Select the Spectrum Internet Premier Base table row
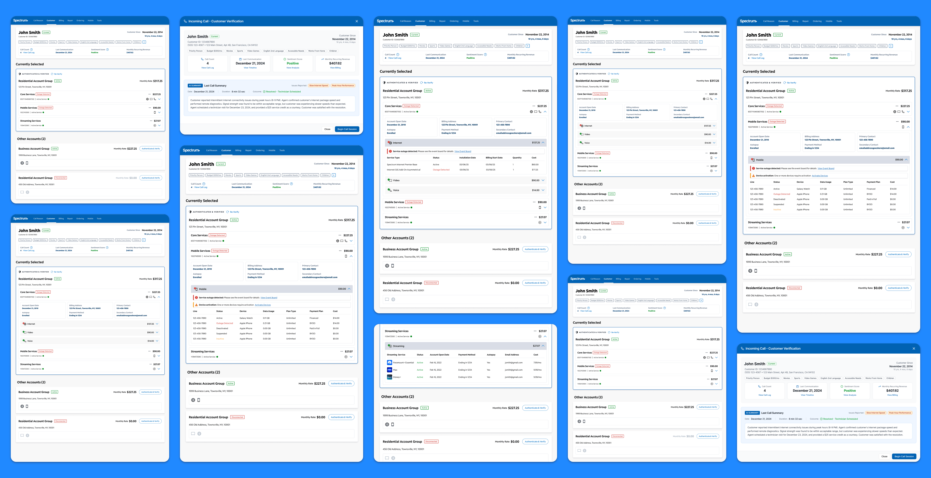This screenshot has width=931, height=478. [402, 164]
